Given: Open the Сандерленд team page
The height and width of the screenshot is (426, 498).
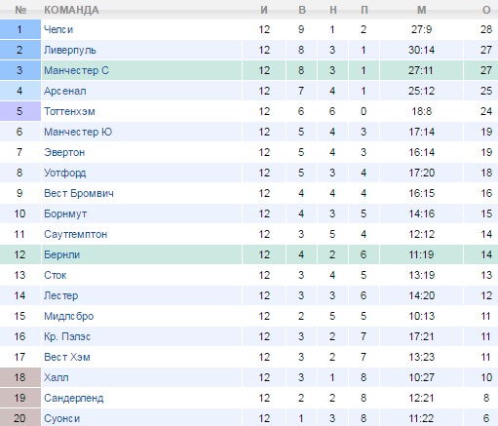Looking at the screenshot, I should [x=74, y=398].
